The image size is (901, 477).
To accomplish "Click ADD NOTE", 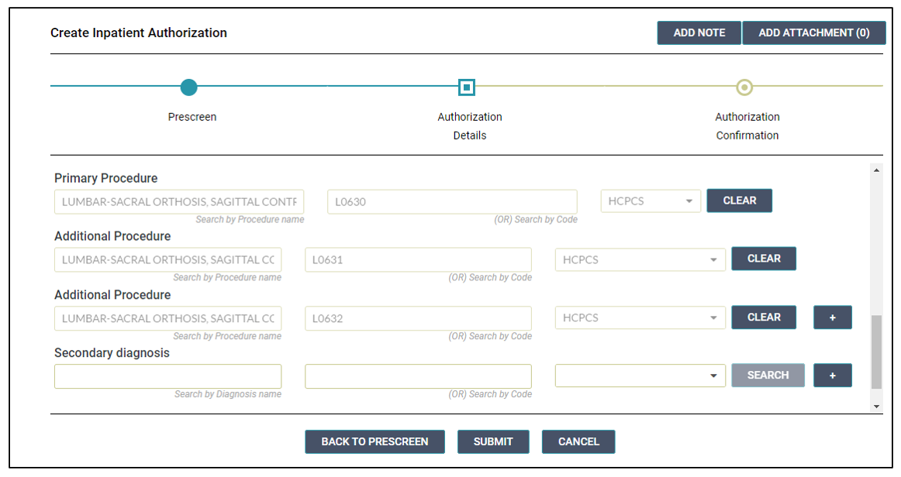I will (698, 33).
